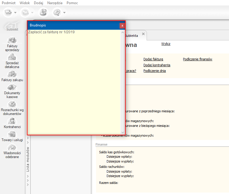Click the Podliczenie finansów link
229x194 pixels.
[197, 59]
